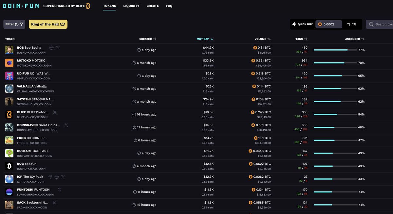Viewport: 393px width, 214px height.
Task: Click the ODINSRAVEN token avatar
Action: point(9,127)
